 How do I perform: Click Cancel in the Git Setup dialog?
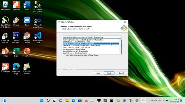point(121,73)
